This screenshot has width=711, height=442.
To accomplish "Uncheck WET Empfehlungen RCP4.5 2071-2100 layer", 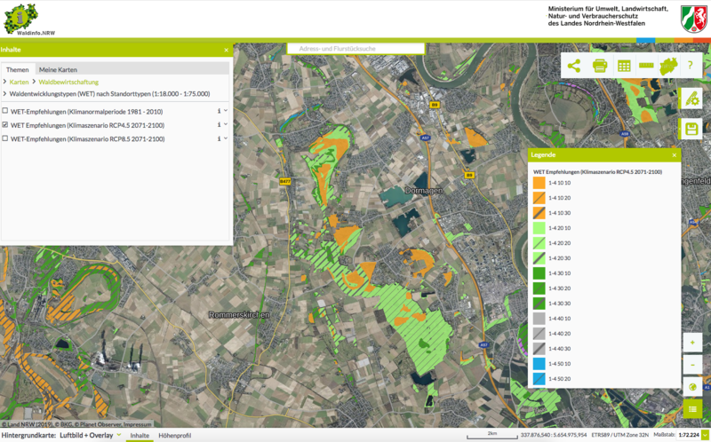I will tap(6, 126).
